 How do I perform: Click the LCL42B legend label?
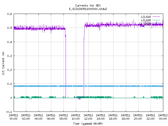coord(146,24)
